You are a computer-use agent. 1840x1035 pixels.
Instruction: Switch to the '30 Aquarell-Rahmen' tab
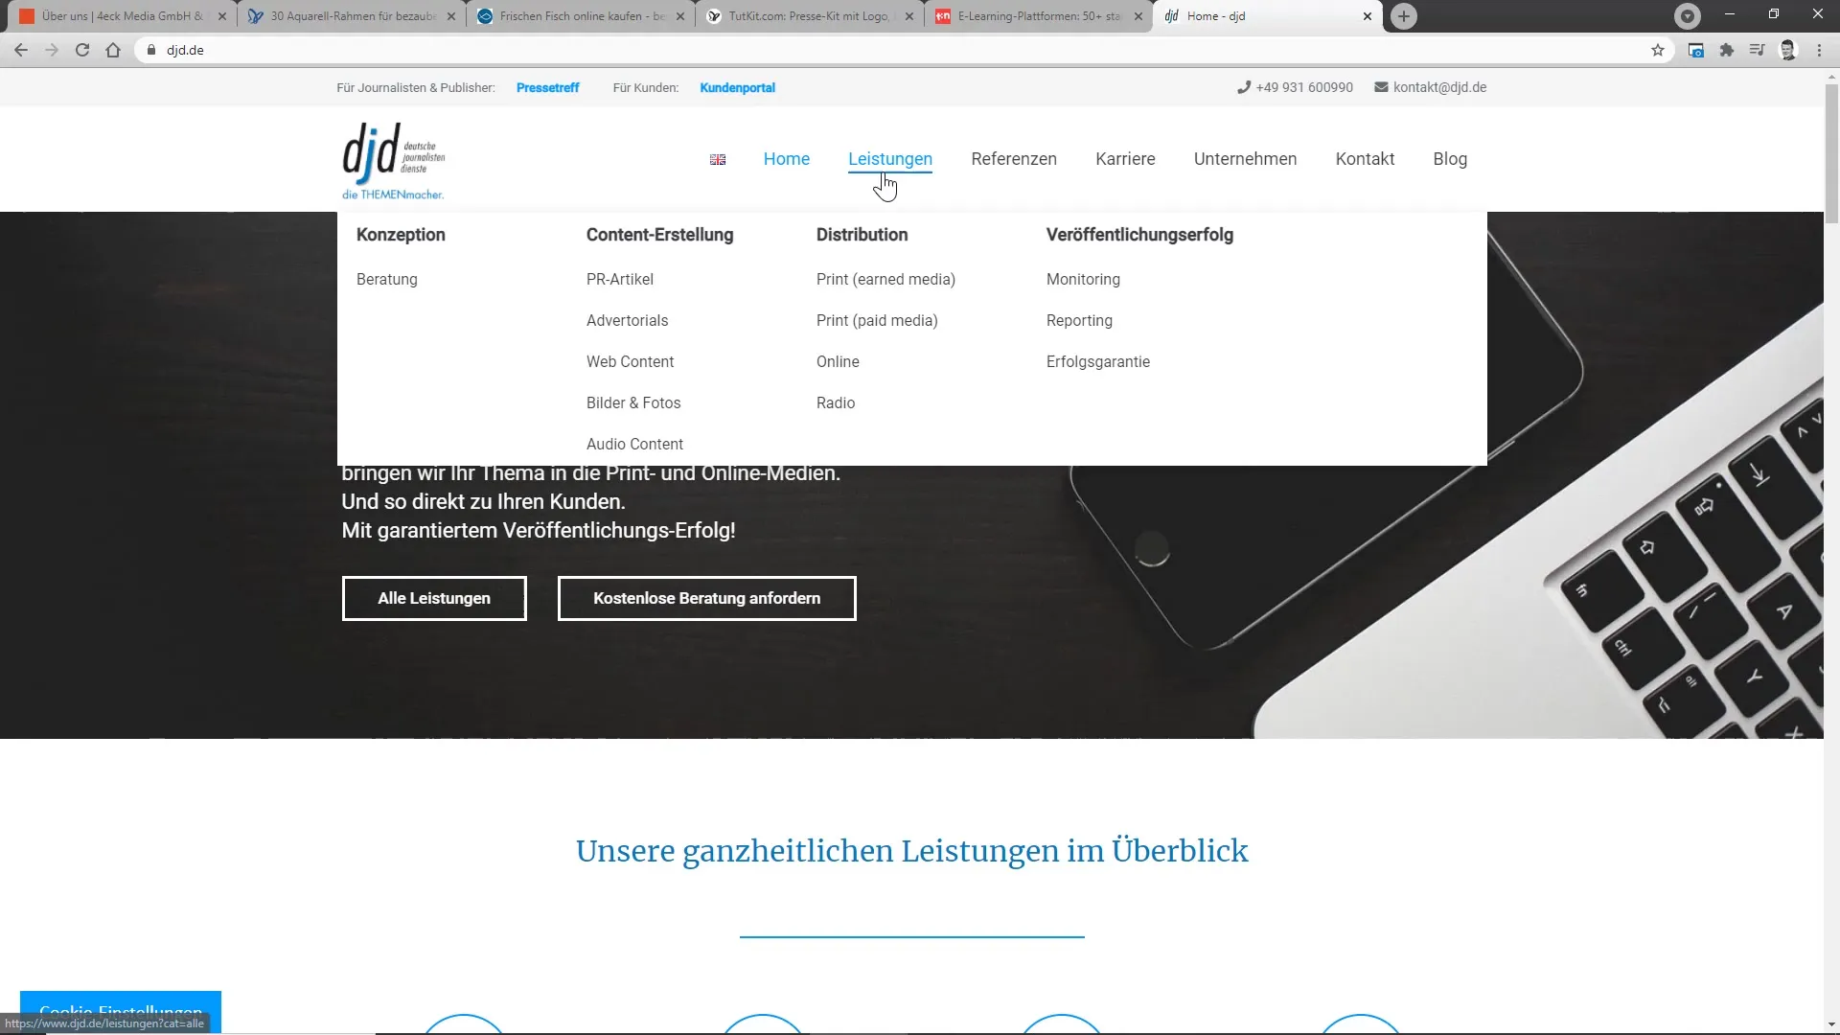point(351,16)
